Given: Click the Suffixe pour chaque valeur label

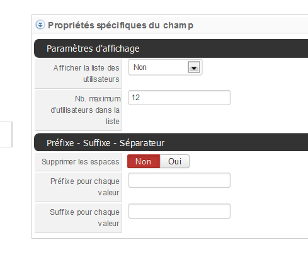Looking at the screenshot, I should point(84,218).
